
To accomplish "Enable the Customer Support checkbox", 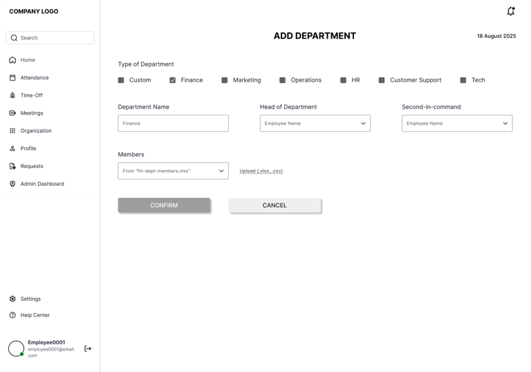I will coord(382,80).
